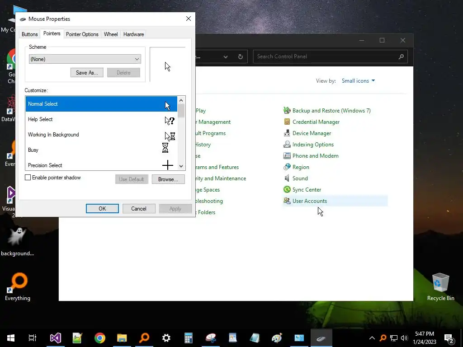Click the scroll-up arrow of the Customize list
The height and width of the screenshot is (347, 463).
(181, 100)
